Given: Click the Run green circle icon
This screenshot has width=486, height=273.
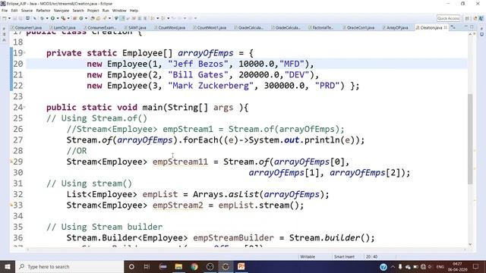Looking at the screenshot, I should 52,18.
